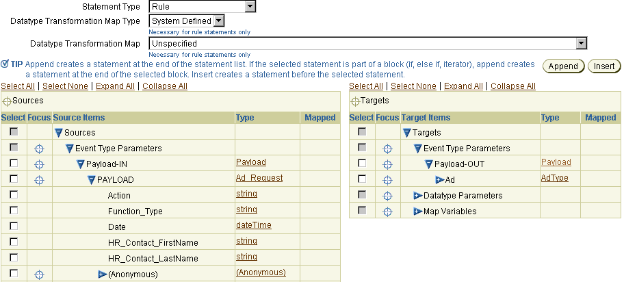Screen dimensions: 624x282
Task: Click the Sources panel header focus icon
Action: [7, 101]
